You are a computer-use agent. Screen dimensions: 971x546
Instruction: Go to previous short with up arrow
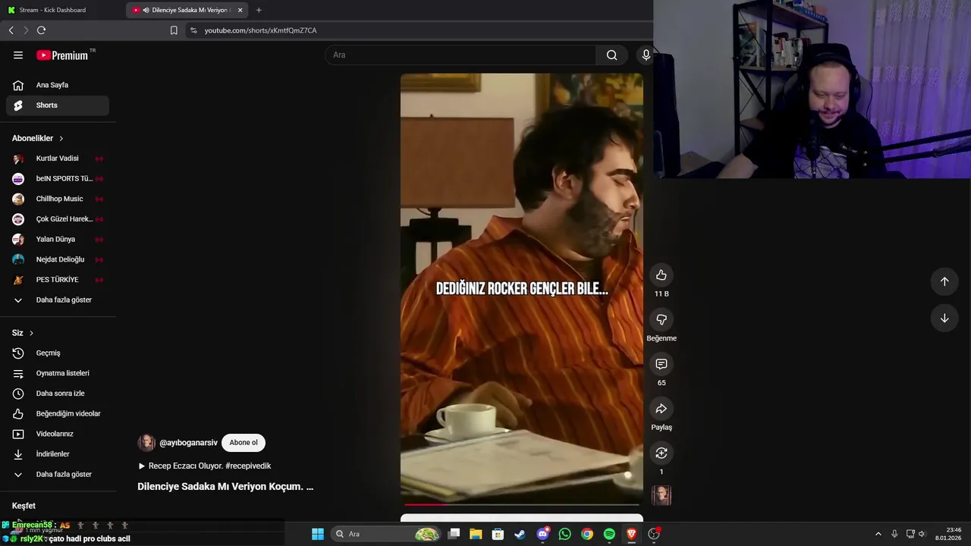[944, 281]
